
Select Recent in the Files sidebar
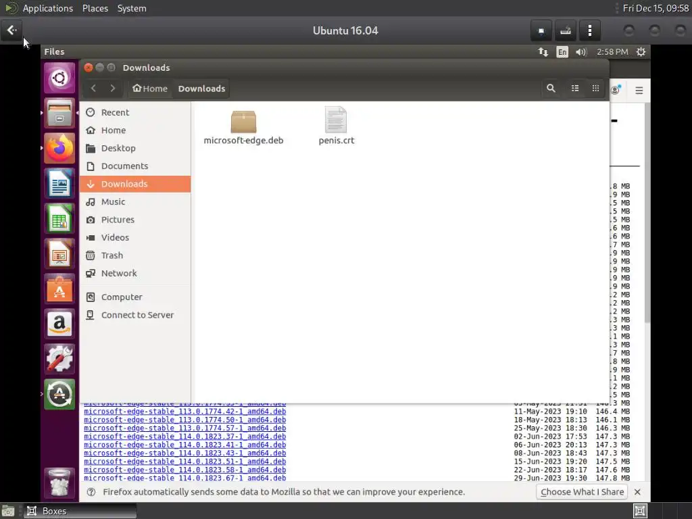coord(135,113)
